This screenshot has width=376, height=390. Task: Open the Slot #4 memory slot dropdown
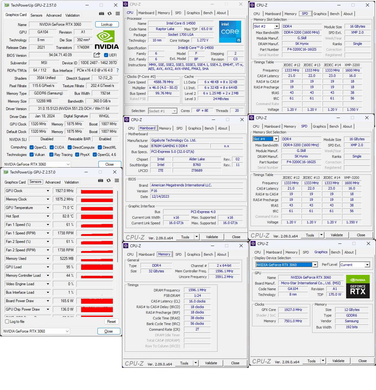click(276, 139)
